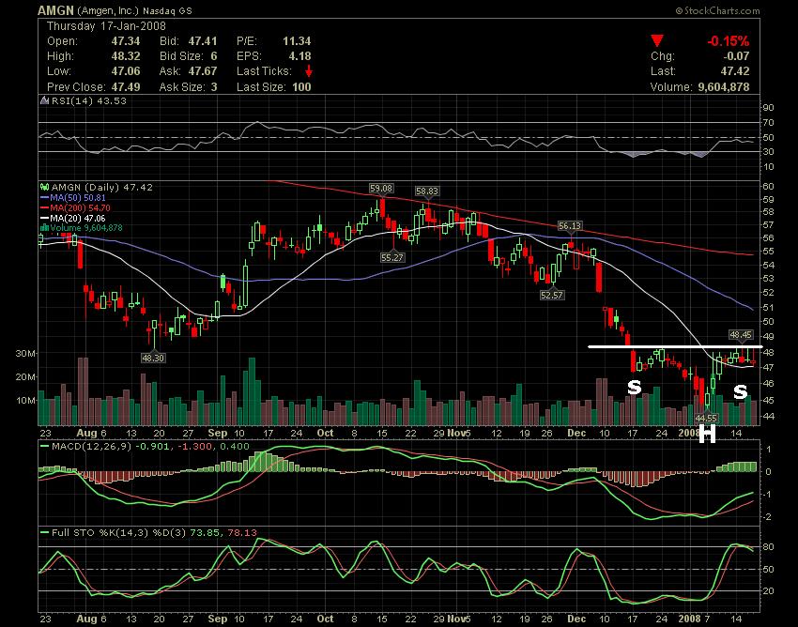Screen dimensions: 798x627
Task: Click the EPS value 4.18
Action: point(299,56)
